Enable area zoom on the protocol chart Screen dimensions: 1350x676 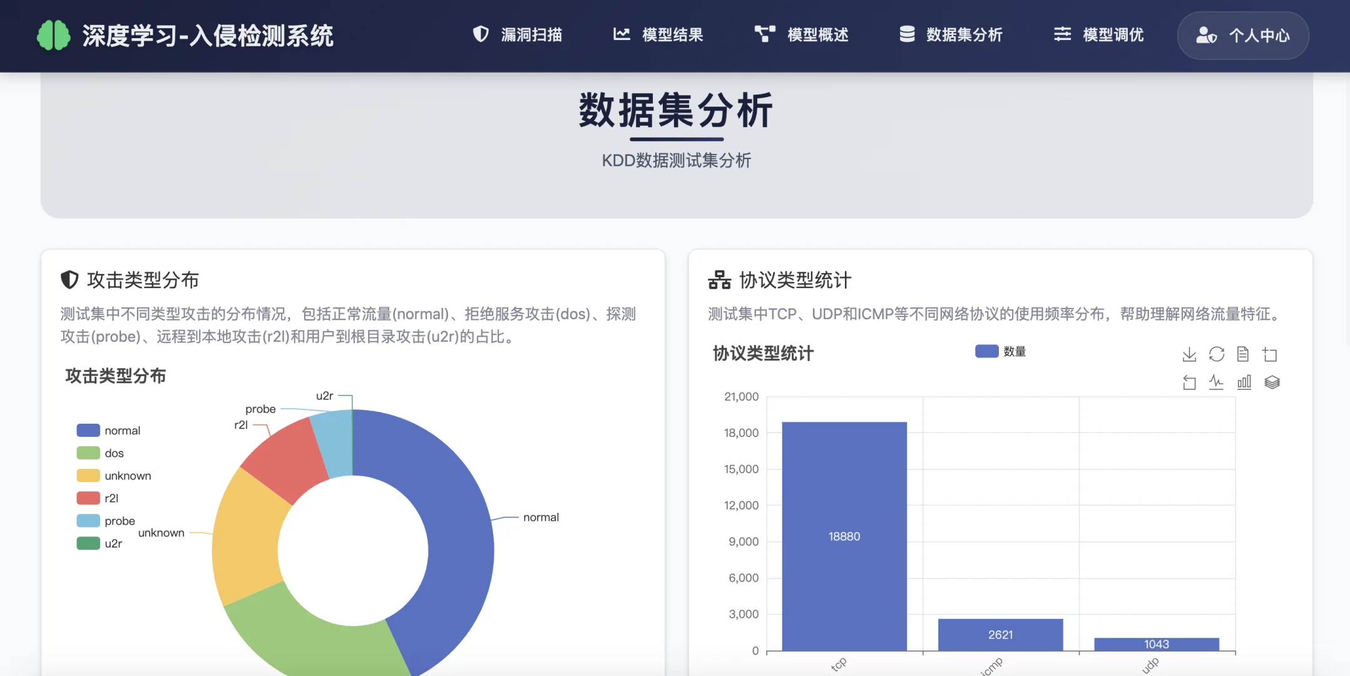[x=1271, y=354]
